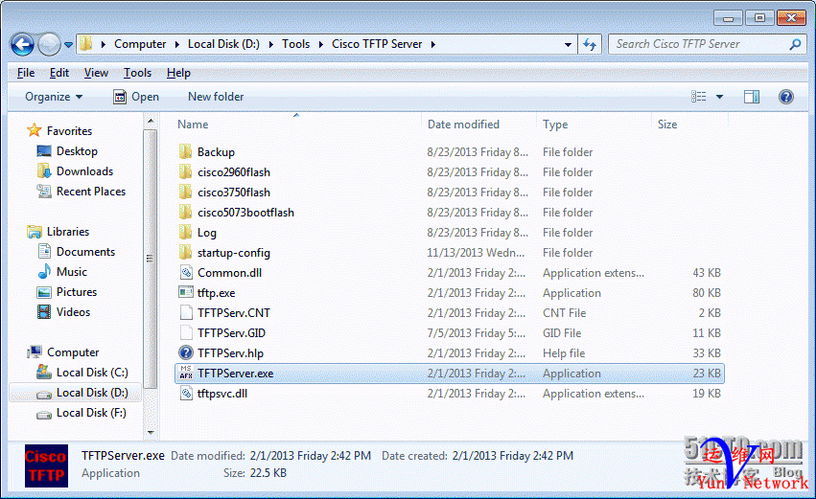Viewport: 816px width, 499px height.
Task: Expand the arrow after Tools in address bar
Action: 320,44
